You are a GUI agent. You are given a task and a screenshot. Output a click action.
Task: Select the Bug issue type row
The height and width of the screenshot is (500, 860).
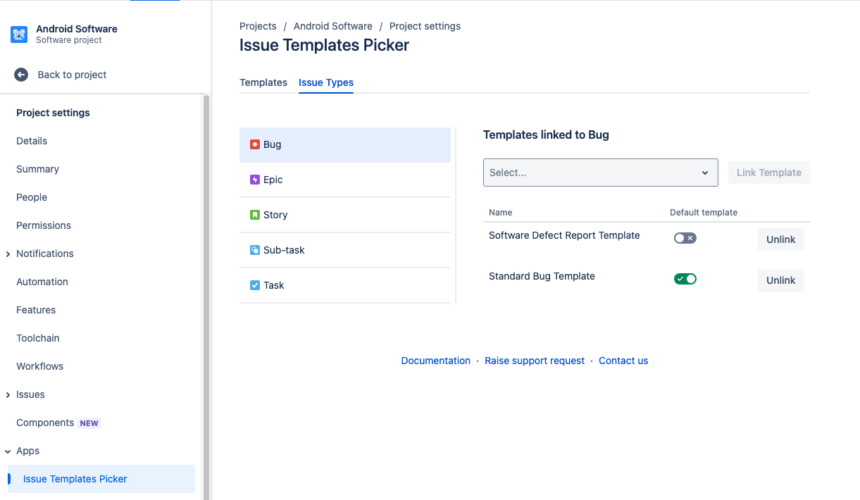pyautogui.click(x=345, y=144)
